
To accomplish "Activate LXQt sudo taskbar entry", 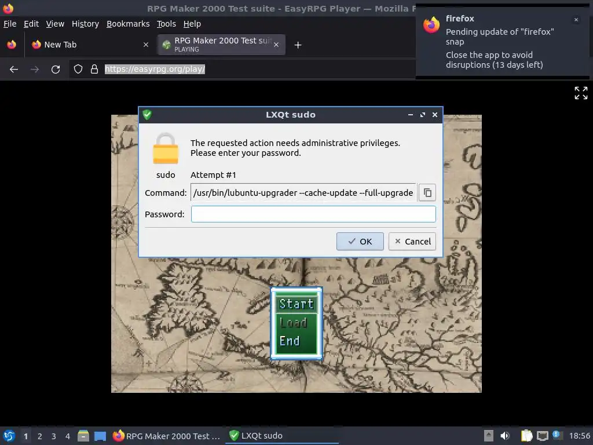I will click(282, 436).
